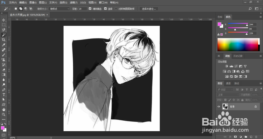Add layer mask button
263x139 pixels.
tap(235, 137)
